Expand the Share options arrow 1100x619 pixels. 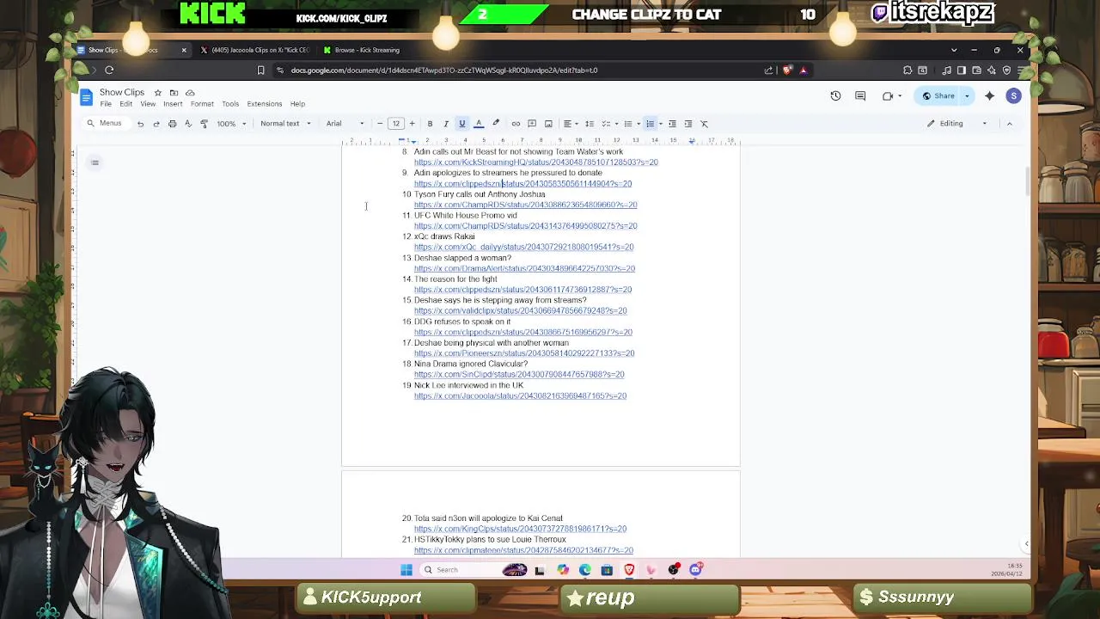[967, 96]
